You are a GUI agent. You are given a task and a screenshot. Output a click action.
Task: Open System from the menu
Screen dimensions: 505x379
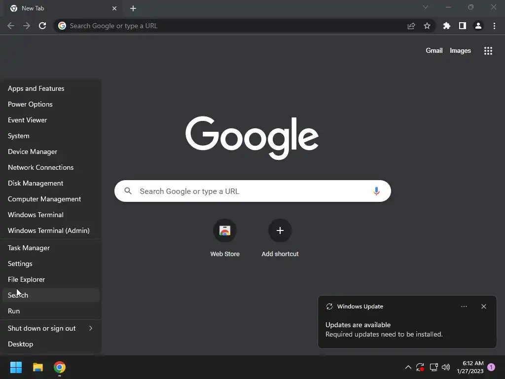[x=51, y=136]
